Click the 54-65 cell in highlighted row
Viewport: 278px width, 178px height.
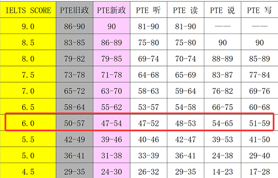coord(222,123)
